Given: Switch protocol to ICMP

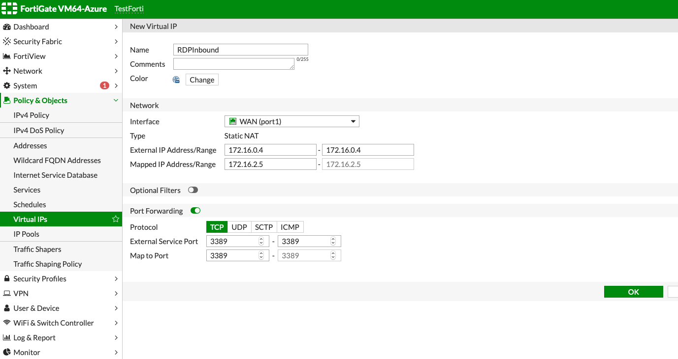Looking at the screenshot, I should (290, 227).
